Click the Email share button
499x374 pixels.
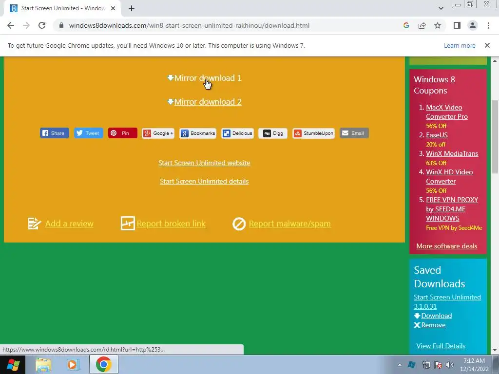[354, 133]
